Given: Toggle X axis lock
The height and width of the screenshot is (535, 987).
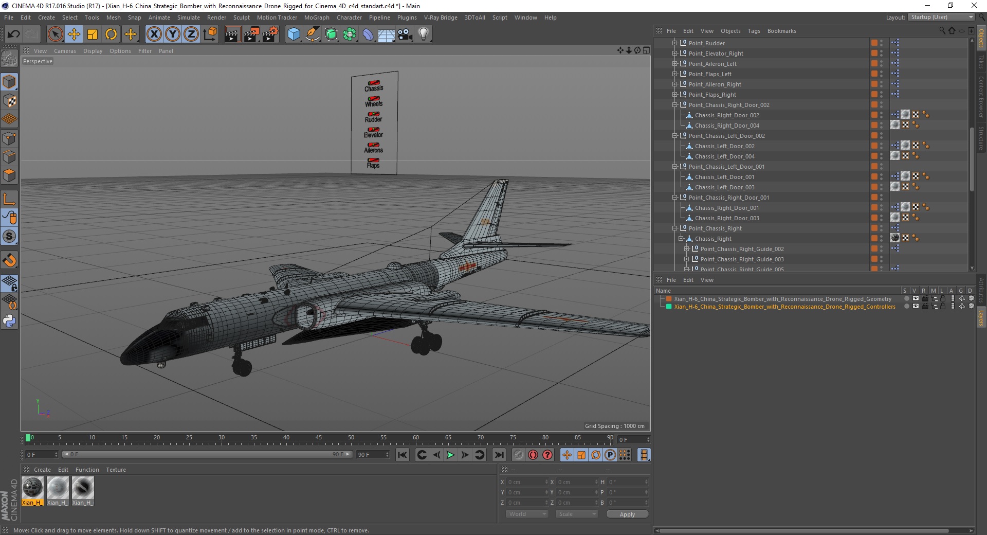Looking at the screenshot, I should click(x=154, y=34).
